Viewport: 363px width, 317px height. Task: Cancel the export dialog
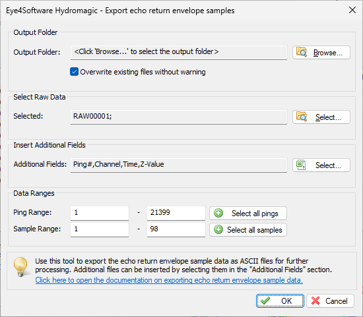pyautogui.click(x=331, y=301)
